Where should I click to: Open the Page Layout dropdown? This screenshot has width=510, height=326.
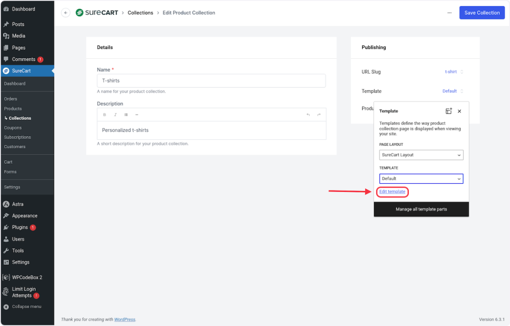click(421, 155)
